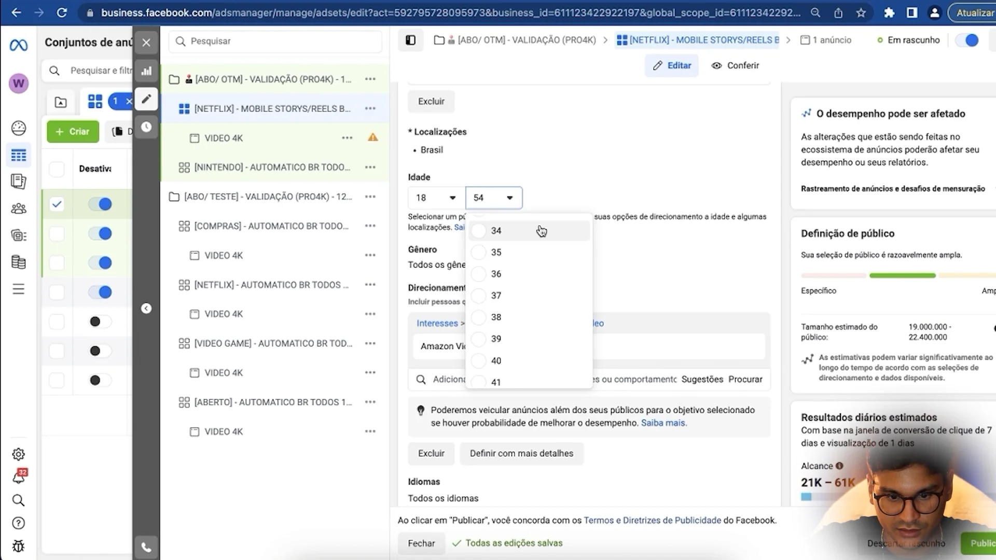
Task: Open the maximum age 54 dropdown
Action: 493,198
